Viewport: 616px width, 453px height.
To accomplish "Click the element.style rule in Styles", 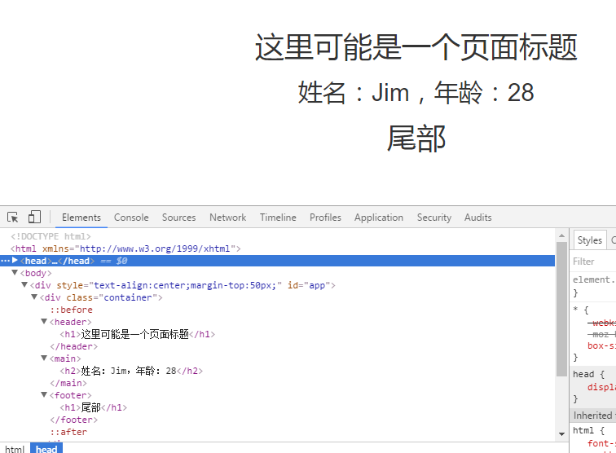I will [x=594, y=279].
